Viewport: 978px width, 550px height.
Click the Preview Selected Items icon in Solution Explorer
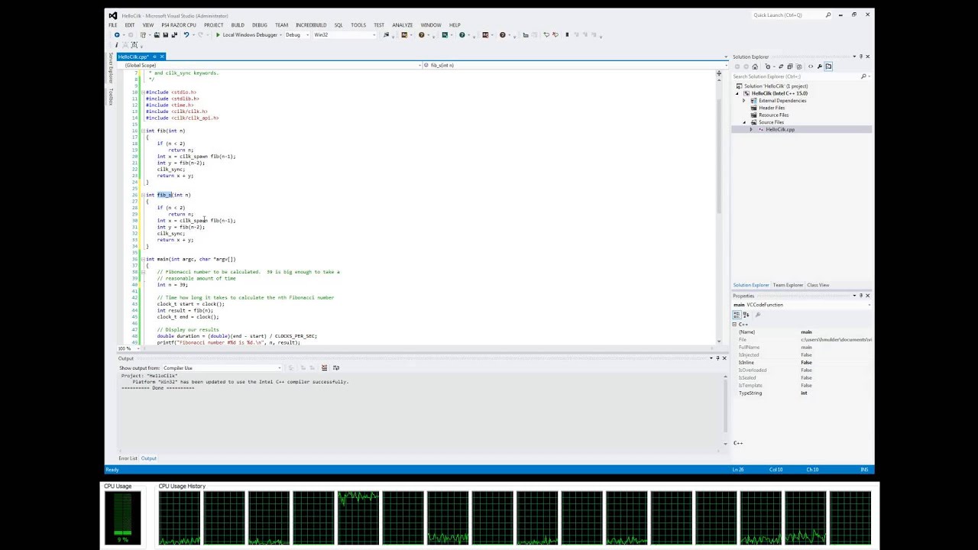tap(829, 66)
